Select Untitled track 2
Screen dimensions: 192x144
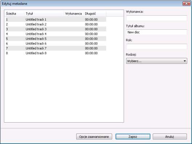tap(36, 24)
